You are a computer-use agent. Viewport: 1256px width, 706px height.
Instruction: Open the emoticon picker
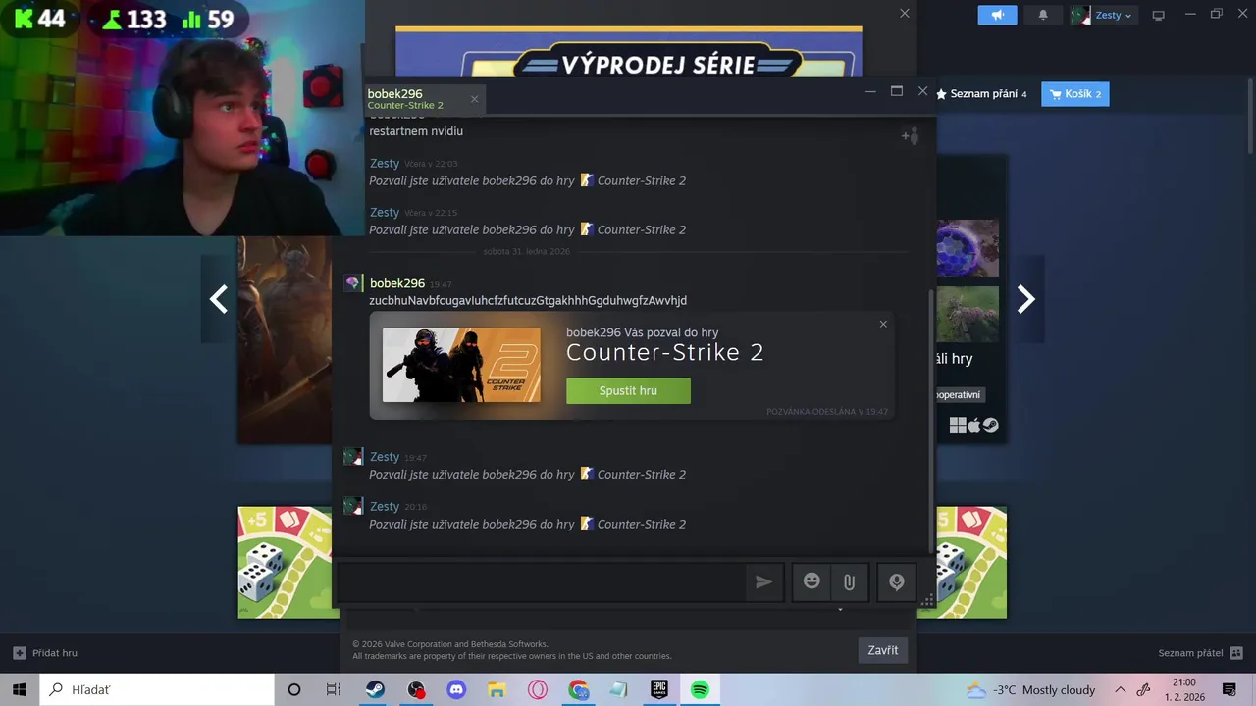tap(811, 581)
